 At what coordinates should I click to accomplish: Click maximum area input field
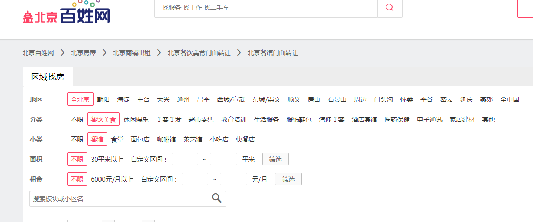[x=224, y=160]
